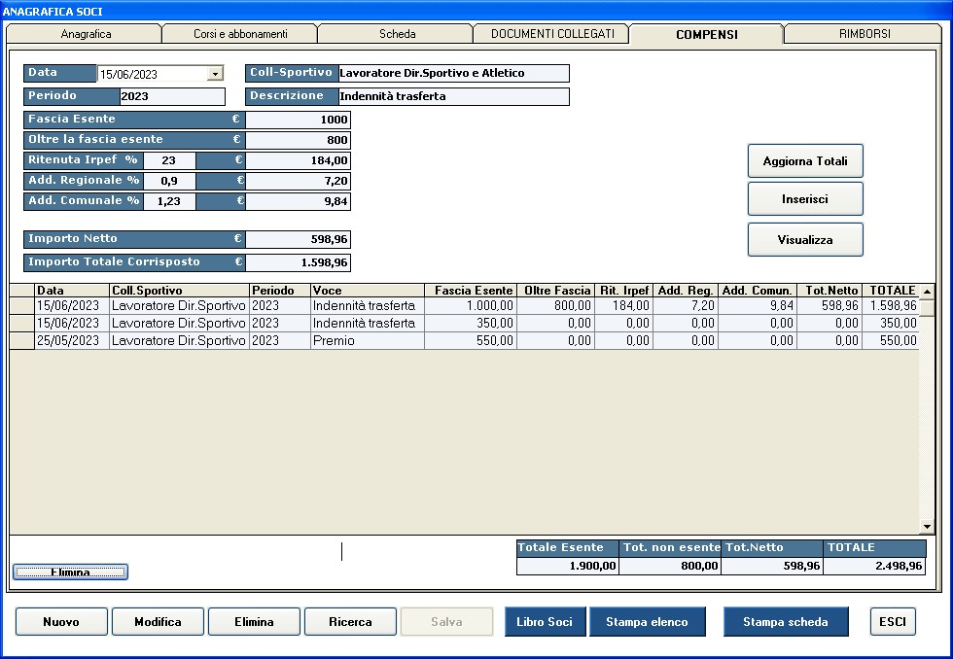Image resolution: width=953 pixels, height=659 pixels.
Task: Open the Data date dropdown arrow
Action: coord(215,74)
